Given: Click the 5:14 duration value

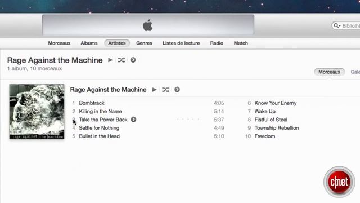Looking at the screenshot, I should [x=219, y=112].
